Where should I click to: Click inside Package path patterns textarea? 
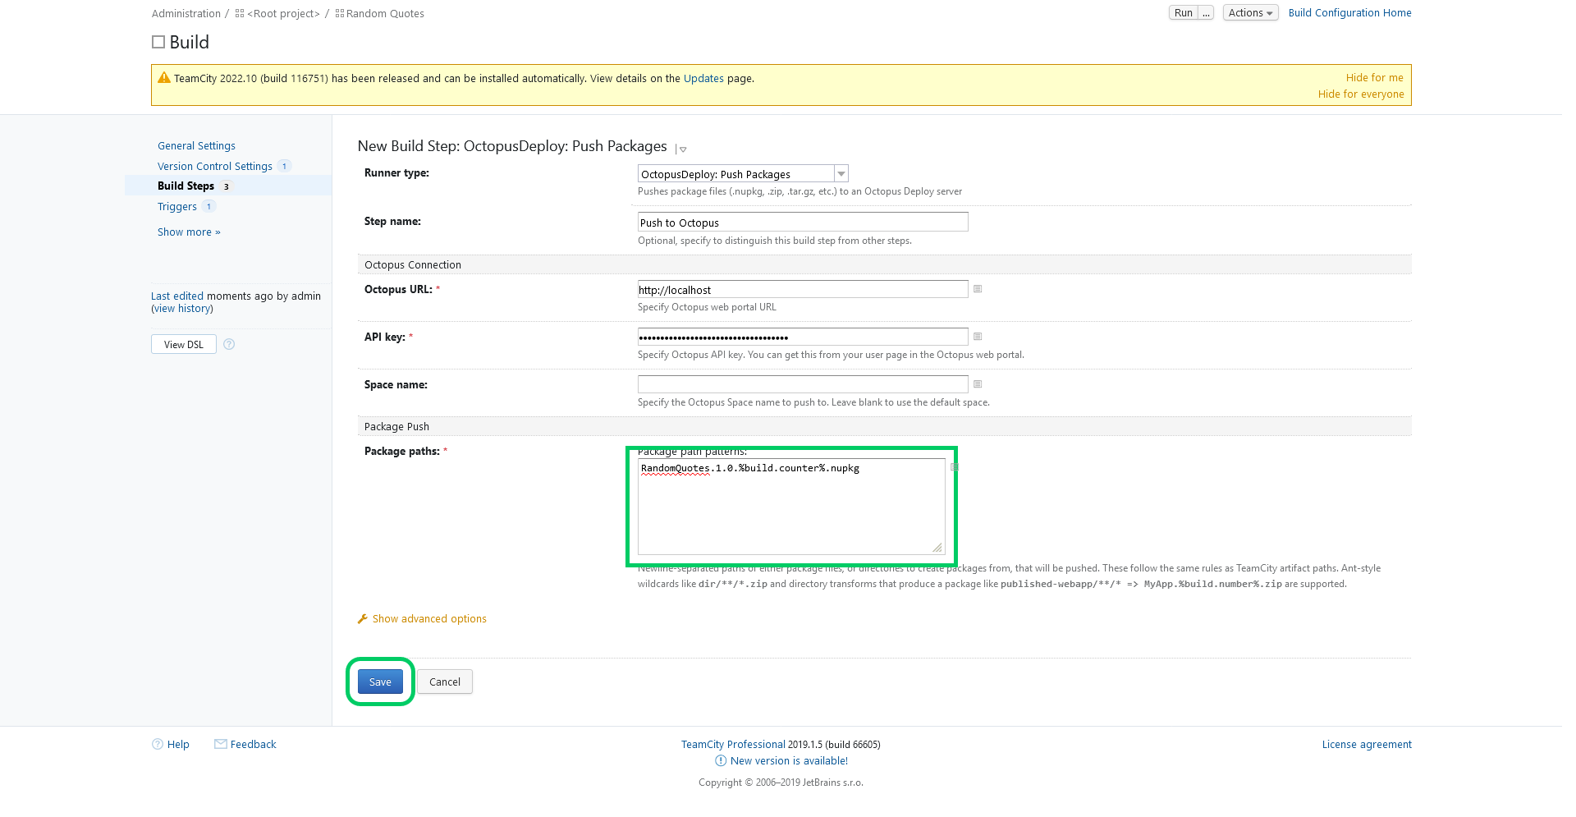pyautogui.click(x=791, y=507)
